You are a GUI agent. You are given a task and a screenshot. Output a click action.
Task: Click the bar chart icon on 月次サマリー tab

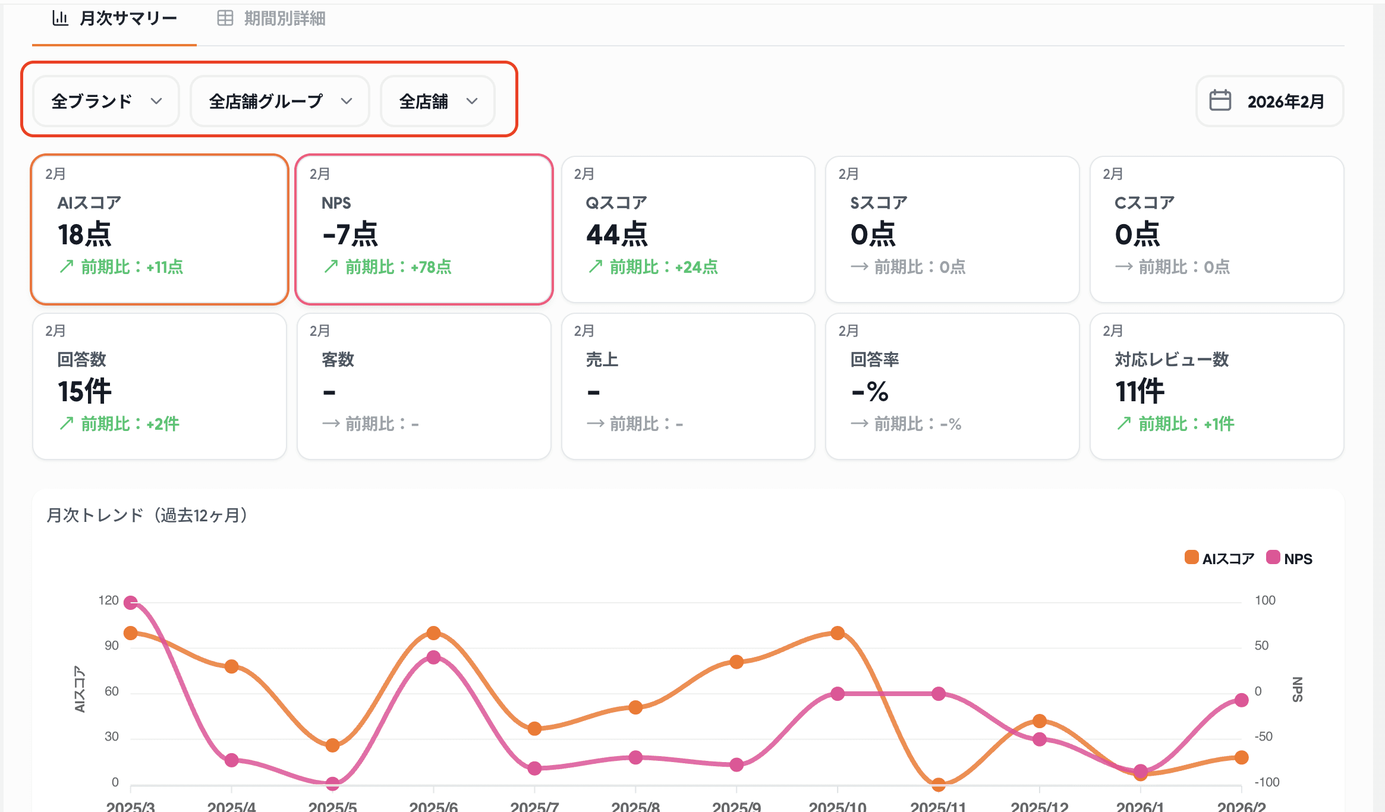(60, 18)
